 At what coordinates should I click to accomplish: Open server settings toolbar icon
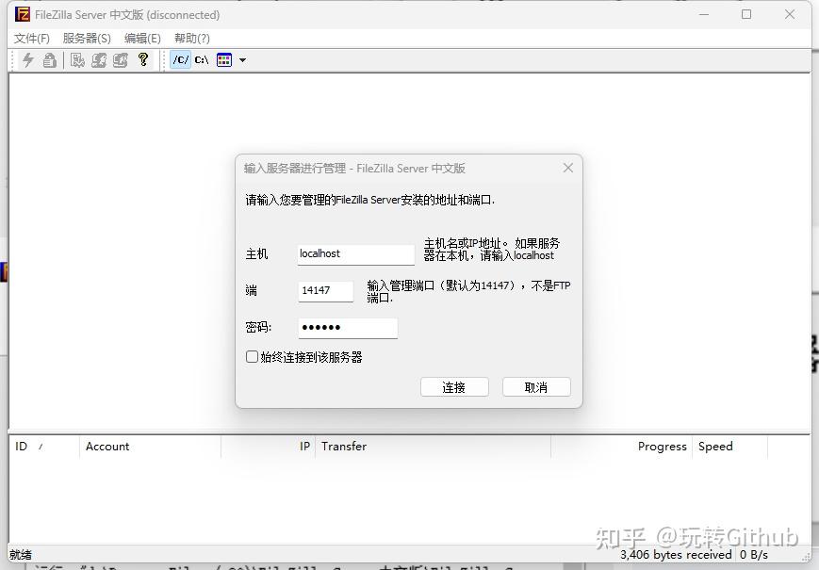point(77,60)
